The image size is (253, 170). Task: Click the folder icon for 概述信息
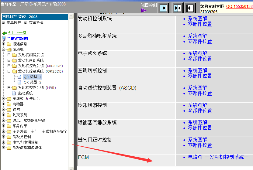click(9, 44)
